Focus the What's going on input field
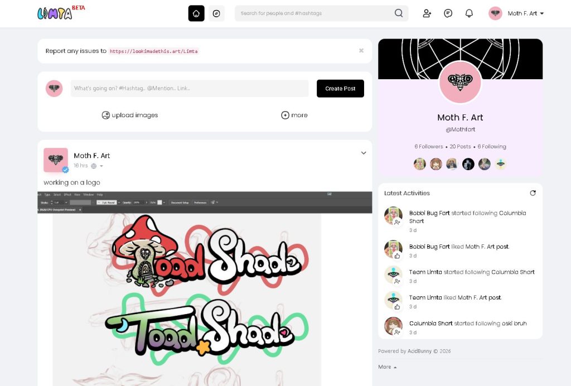Screen dimensions: 571x386 click(190, 89)
